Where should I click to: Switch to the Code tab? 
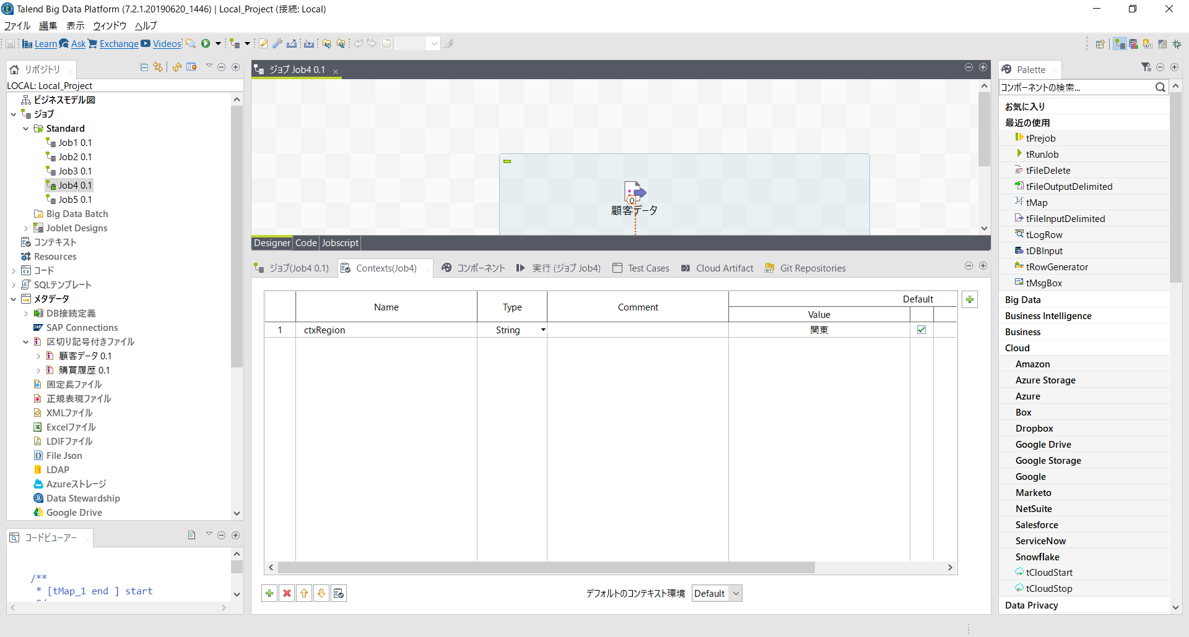click(x=306, y=242)
